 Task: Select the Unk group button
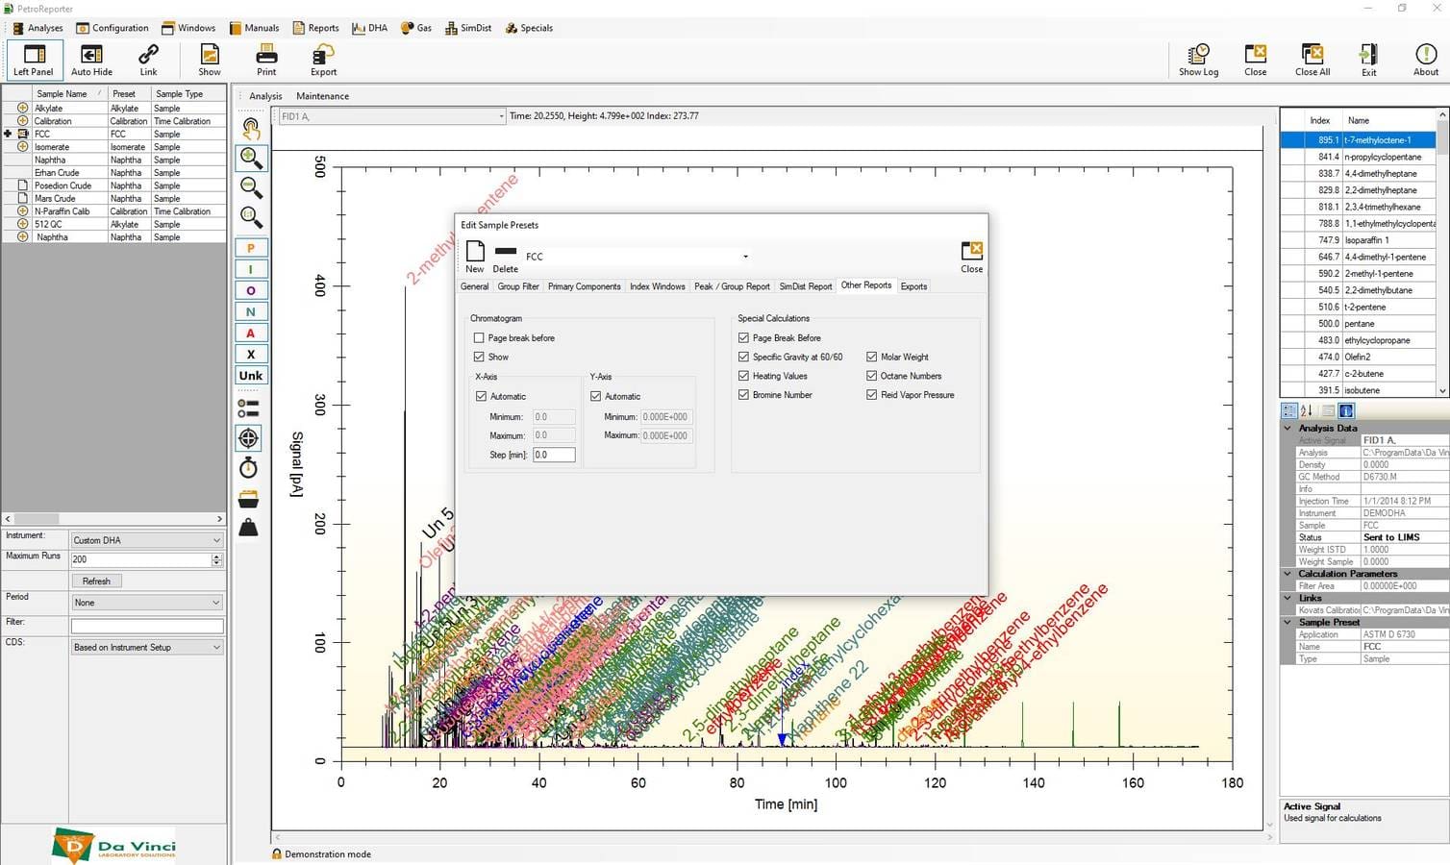[x=251, y=376]
